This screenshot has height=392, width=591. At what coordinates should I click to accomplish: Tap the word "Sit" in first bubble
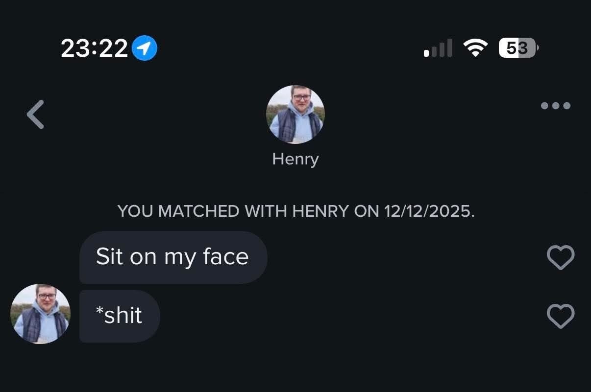coord(109,256)
